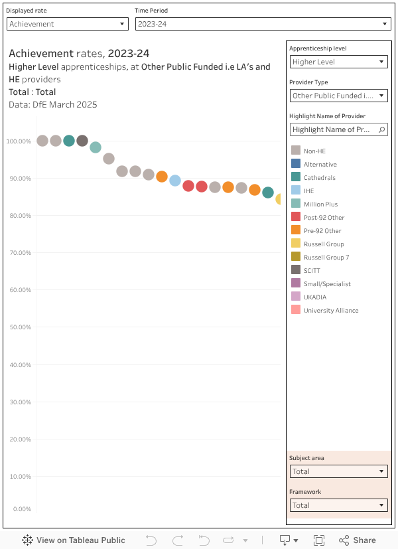Select the Russell Group legend swatch
This screenshot has width=398, height=549.
coord(296,244)
